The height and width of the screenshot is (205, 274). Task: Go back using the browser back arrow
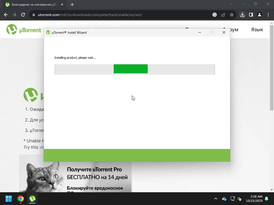[x=6, y=15]
